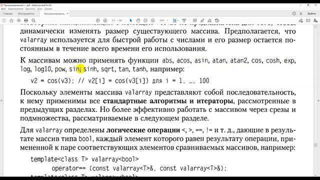
Task: Click the Adobe Acrobat title bar icon
Action: pos(1,5)
